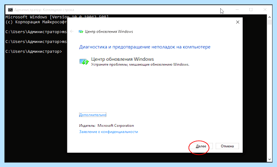The height and width of the screenshot is (167, 277).
Task: Minimize the Command Prompt window
Action: tap(237, 9)
